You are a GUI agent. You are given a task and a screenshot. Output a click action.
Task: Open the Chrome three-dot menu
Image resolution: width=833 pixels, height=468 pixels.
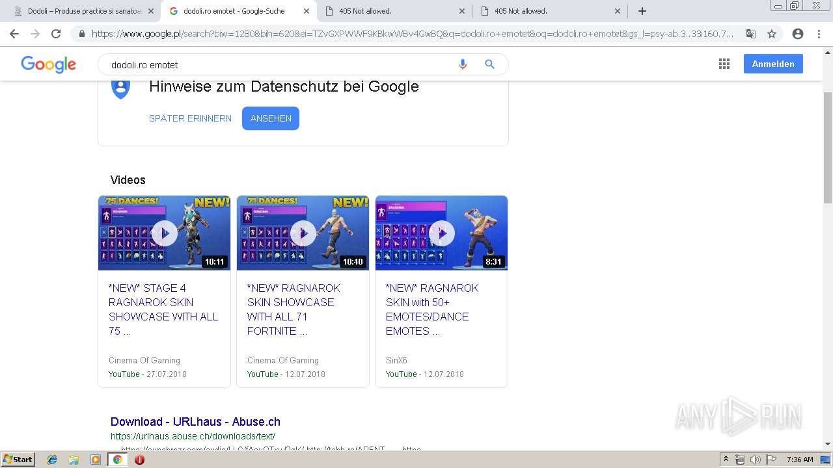pos(819,34)
